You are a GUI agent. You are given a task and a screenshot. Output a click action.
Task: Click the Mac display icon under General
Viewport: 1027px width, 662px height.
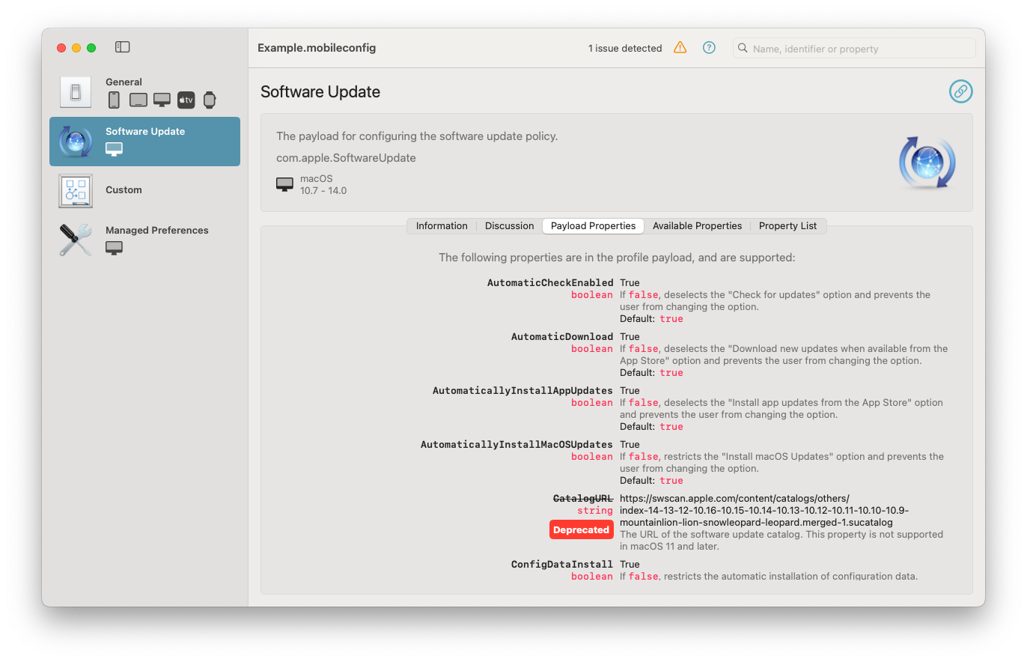coord(162,100)
